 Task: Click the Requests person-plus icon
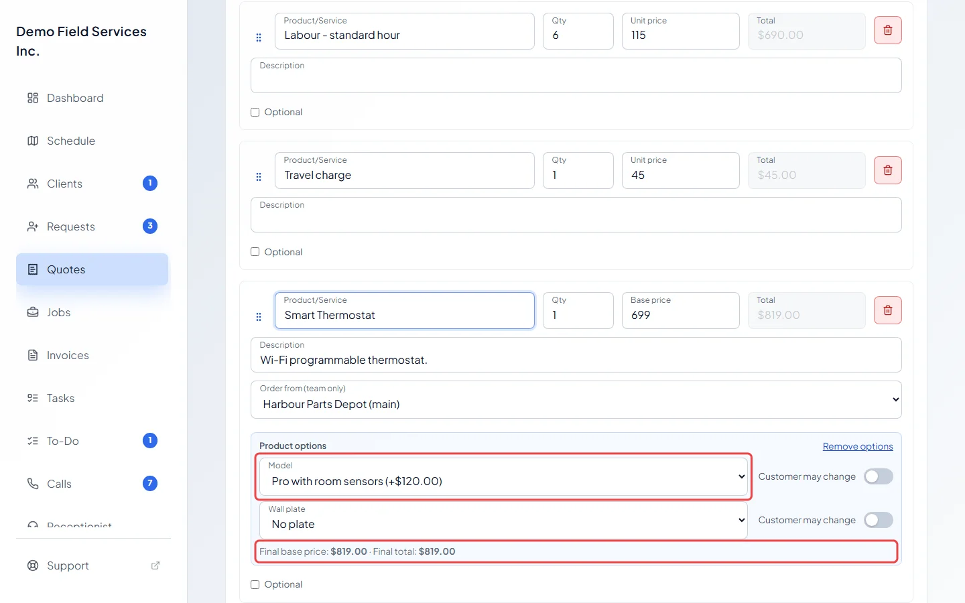33,226
